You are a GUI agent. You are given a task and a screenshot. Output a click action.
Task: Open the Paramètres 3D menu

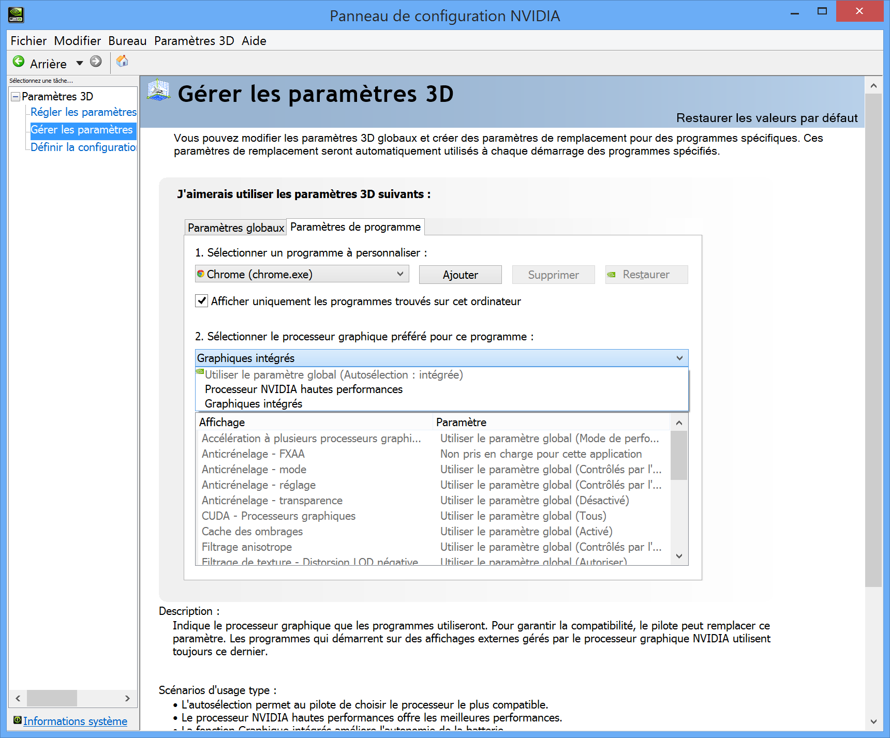pos(194,41)
